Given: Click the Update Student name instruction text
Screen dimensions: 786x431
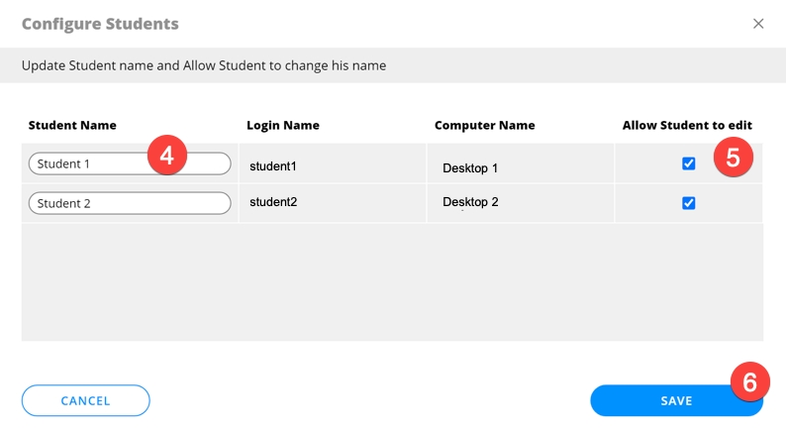Looking at the screenshot, I should pos(204,65).
